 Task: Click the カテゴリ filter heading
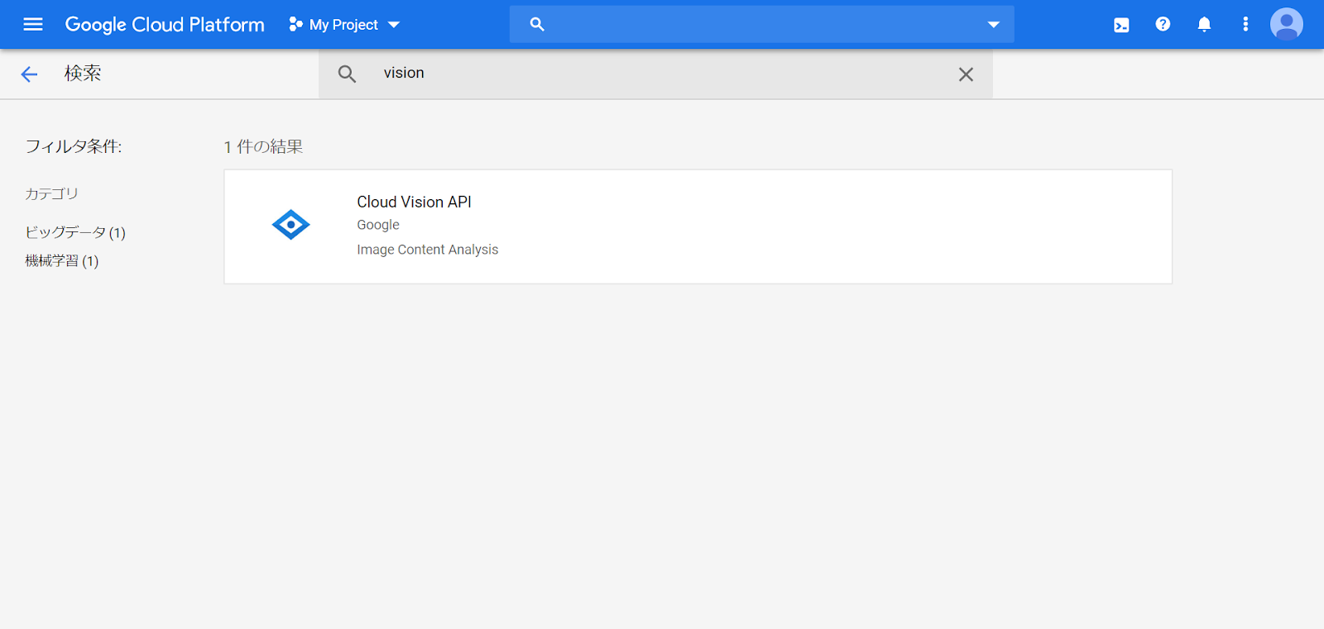pos(51,193)
